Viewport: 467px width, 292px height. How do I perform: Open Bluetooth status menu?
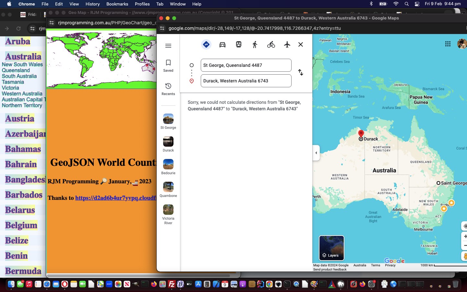click(x=371, y=4)
